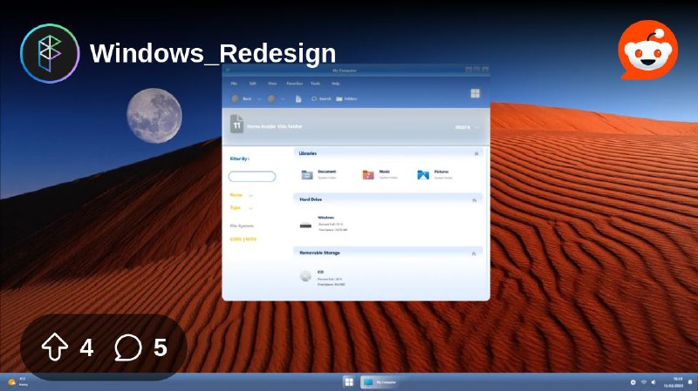Click the 'File System' label
The width and height of the screenshot is (698, 391).
[242, 226]
